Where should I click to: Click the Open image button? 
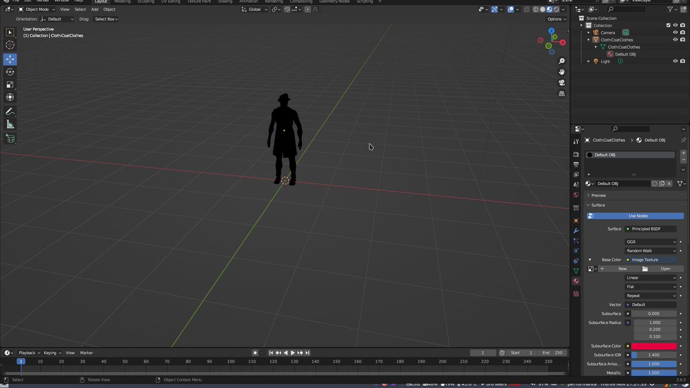[x=662, y=269]
